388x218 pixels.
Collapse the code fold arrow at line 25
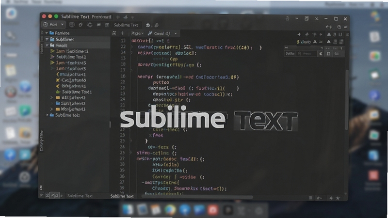(130, 153)
